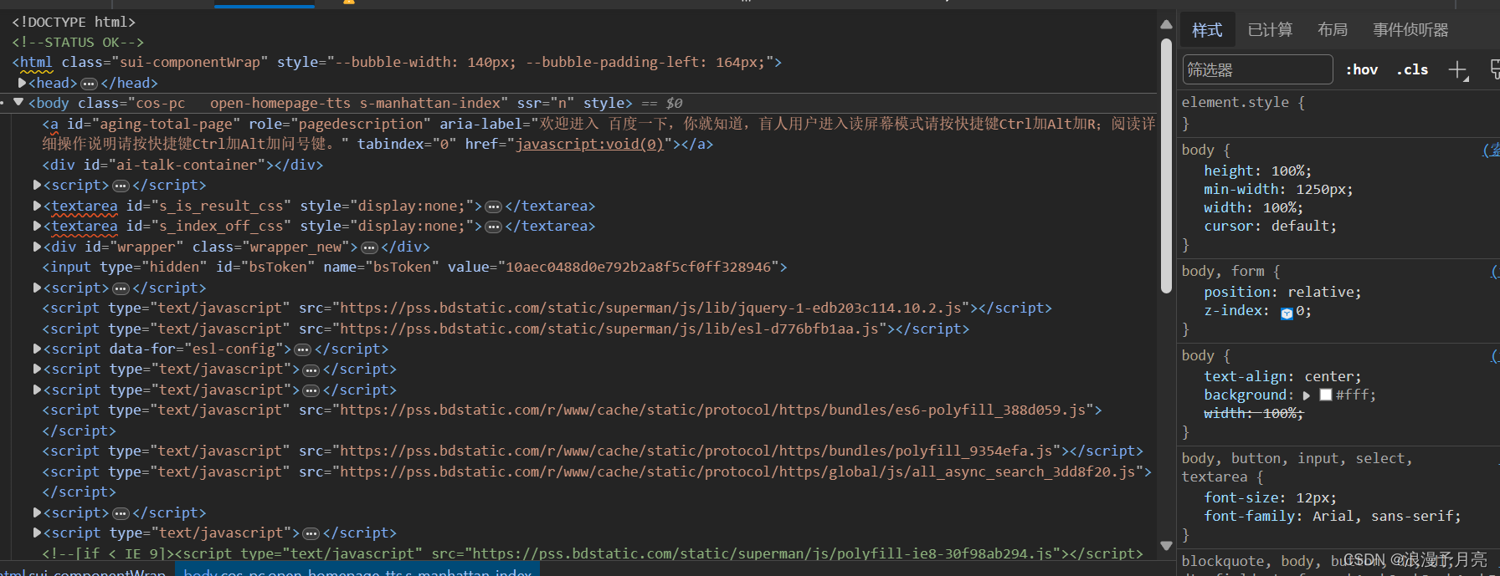Viewport: 1500px width, 576px height.
Task: Click the cursor: default declaration
Action: tap(1271, 226)
